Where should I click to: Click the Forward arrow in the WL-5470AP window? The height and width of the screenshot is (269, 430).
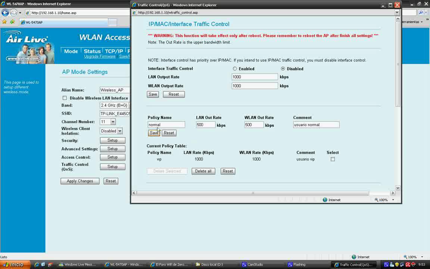pyautogui.click(x=13, y=13)
